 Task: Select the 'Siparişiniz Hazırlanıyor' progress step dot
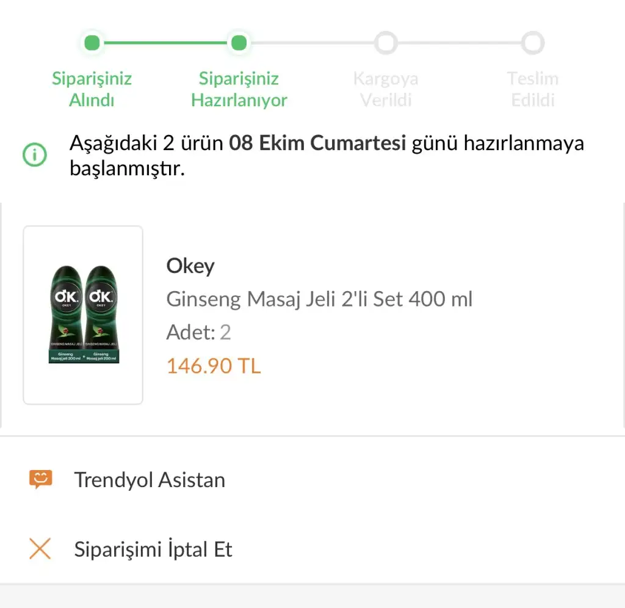[239, 43]
